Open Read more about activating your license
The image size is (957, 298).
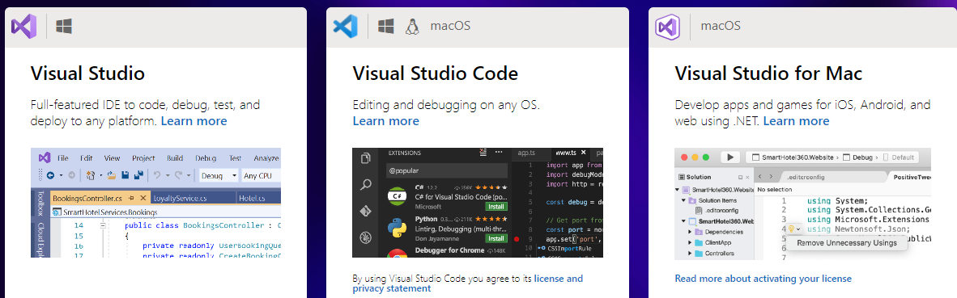point(763,279)
